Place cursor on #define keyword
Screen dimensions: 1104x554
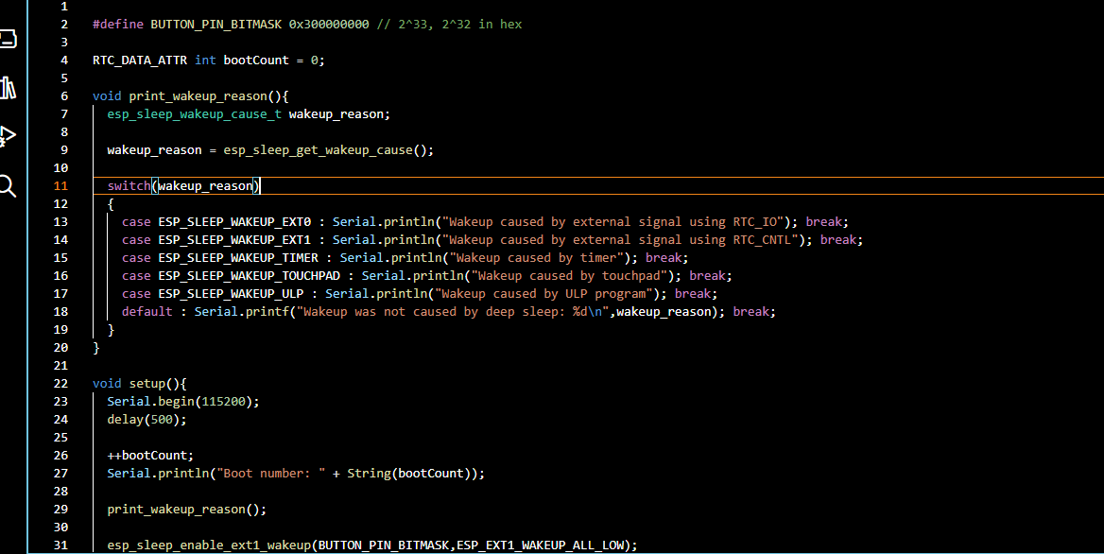pos(117,25)
